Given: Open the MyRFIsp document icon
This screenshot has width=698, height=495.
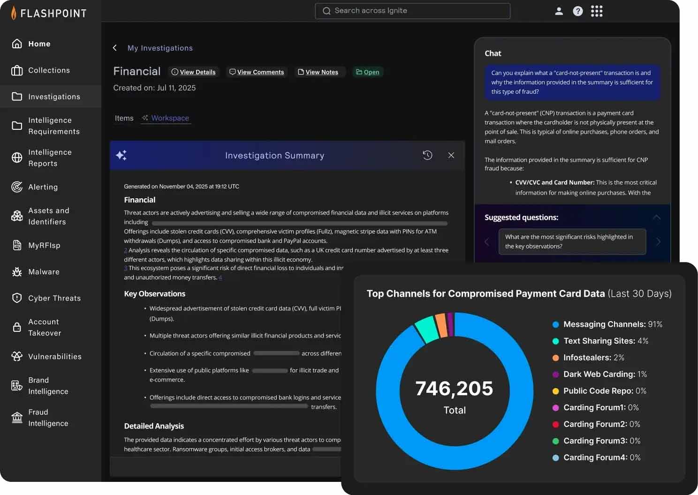Looking at the screenshot, I should click(x=17, y=245).
